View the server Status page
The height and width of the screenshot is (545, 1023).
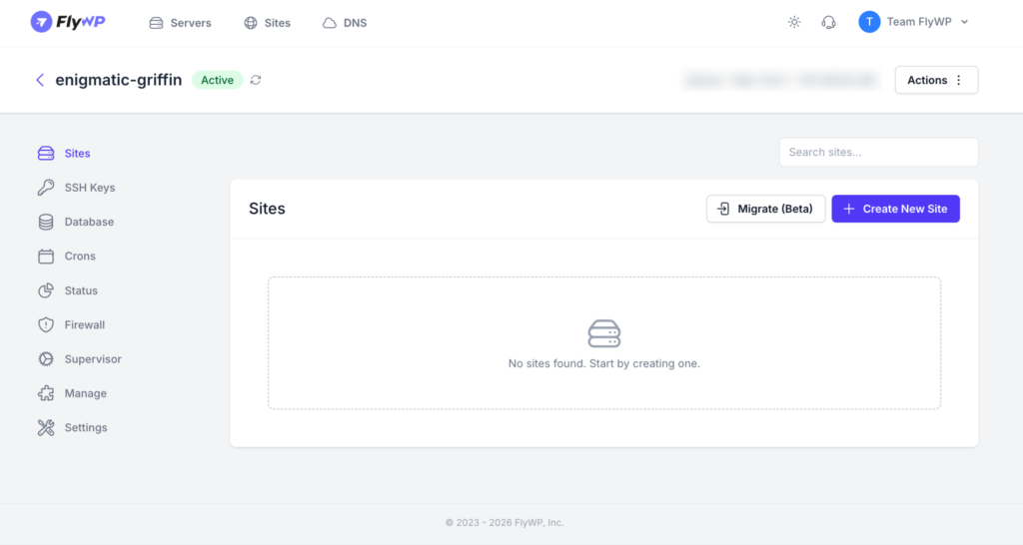[x=81, y=290]
